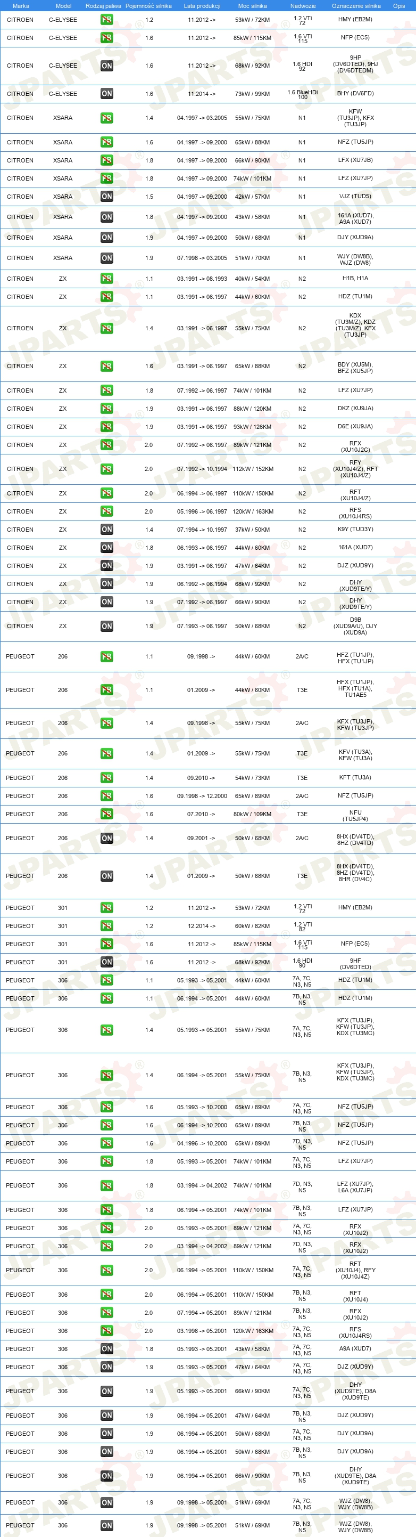Click ON diesel icon for ZX 1.4 37kW row
This screenshot has width=416, height=1537.
tap(107, 529)
